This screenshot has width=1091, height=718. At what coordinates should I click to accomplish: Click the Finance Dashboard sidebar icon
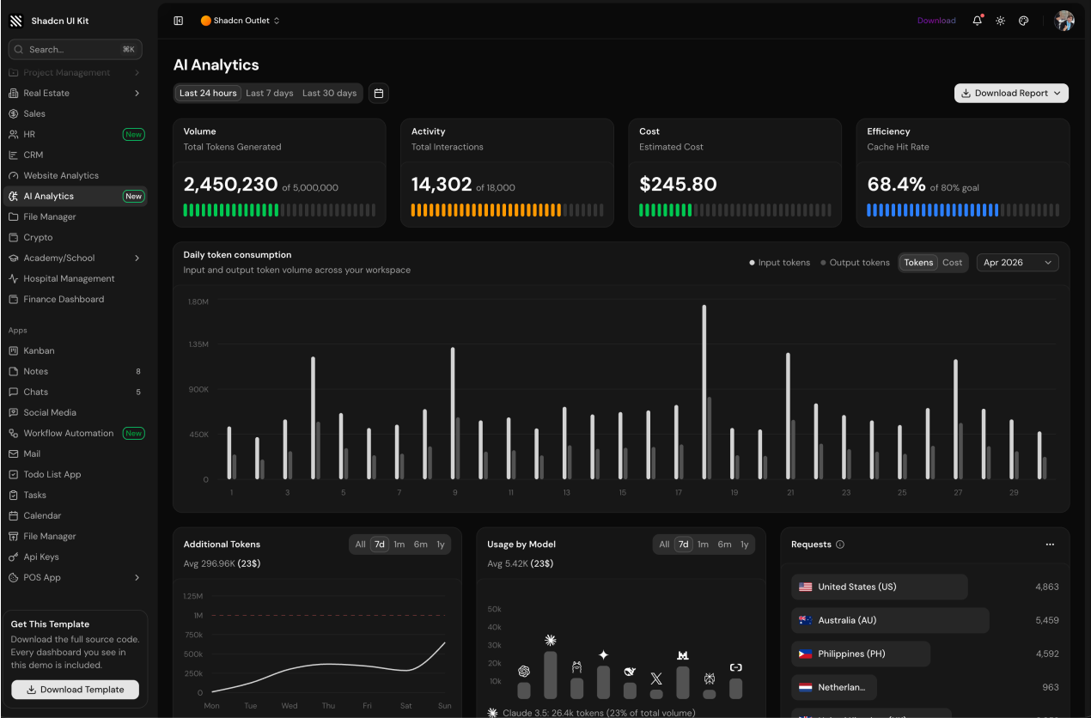(x=14, y=299)
